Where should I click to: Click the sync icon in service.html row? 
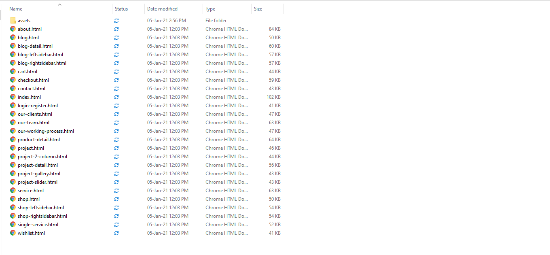pos(116,191)
